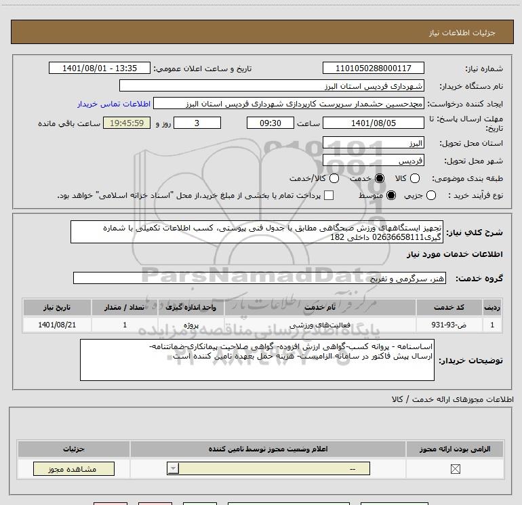Click column header کد خدمت
522x505 pixels.
[x=449, y=307]
